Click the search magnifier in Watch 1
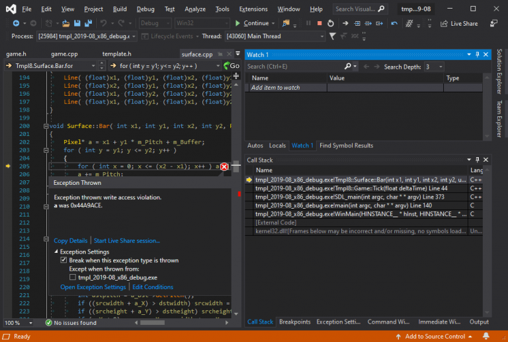The height and width of the screenshot is (342, 508). 348,66
